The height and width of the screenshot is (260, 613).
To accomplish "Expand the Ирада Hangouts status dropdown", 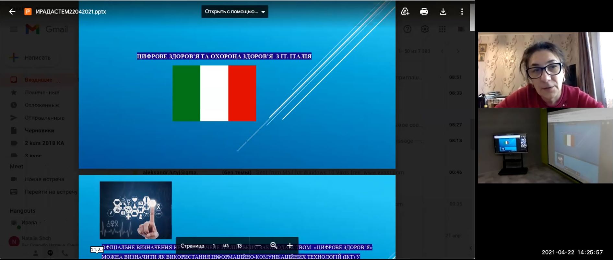I will point(41,222).
